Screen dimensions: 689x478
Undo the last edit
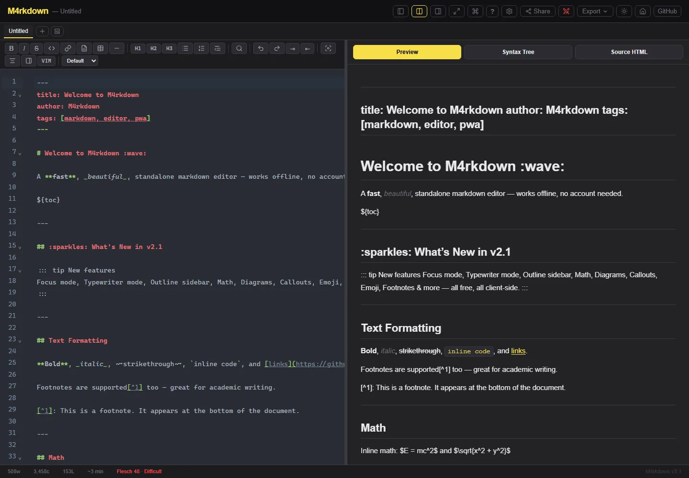pyautogui.click(x=261, y=48)
